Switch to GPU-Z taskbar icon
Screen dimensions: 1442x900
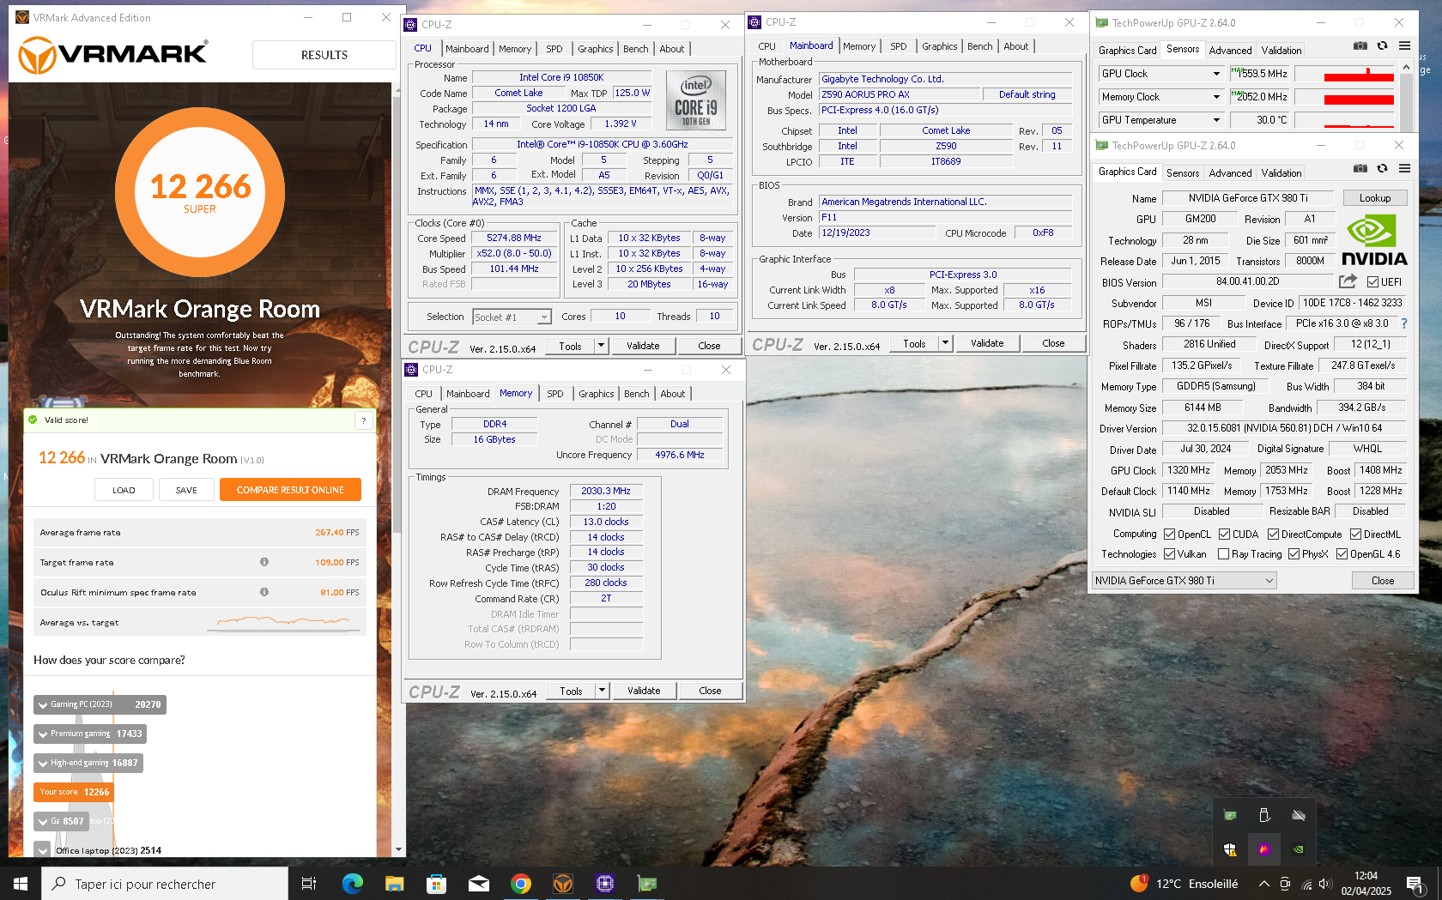point(647,884)
